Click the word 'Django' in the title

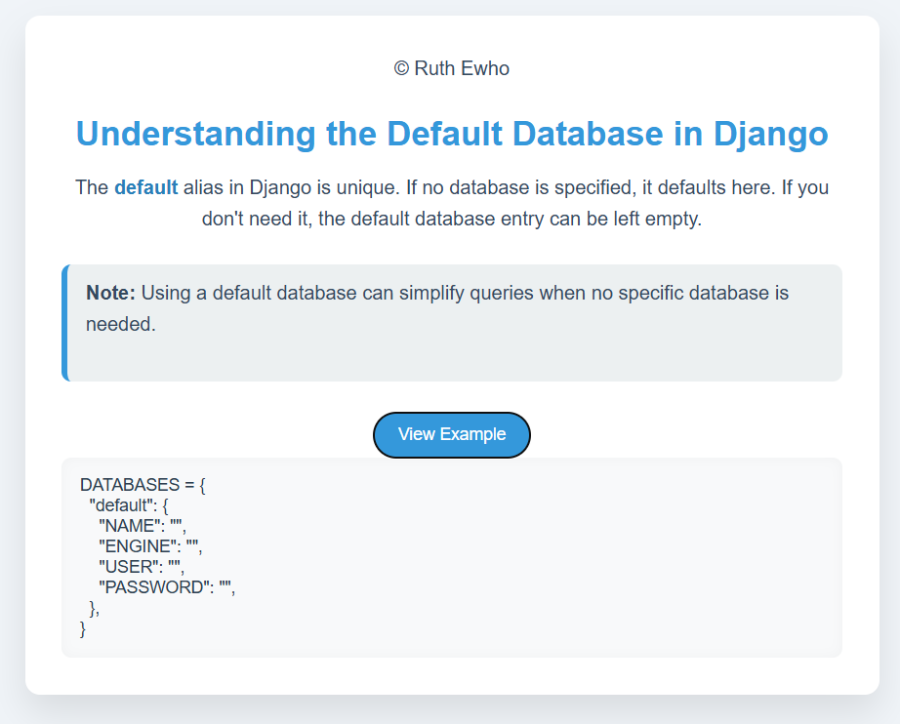tap(771, 134)
